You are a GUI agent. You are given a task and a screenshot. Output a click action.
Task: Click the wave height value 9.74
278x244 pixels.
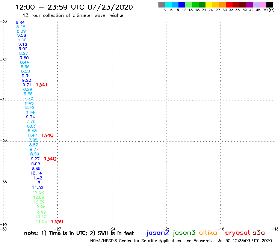(30, 117)
